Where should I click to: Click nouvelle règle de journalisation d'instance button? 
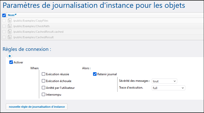[37, 107]
